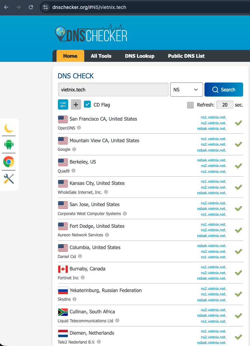Uncheck the CD Flag checkbox

pos(87,104)
